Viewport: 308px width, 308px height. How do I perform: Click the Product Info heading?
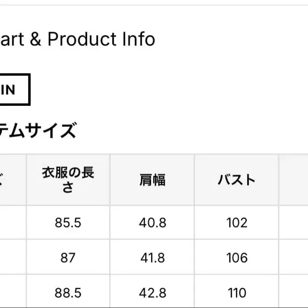[x=78, y=39]
